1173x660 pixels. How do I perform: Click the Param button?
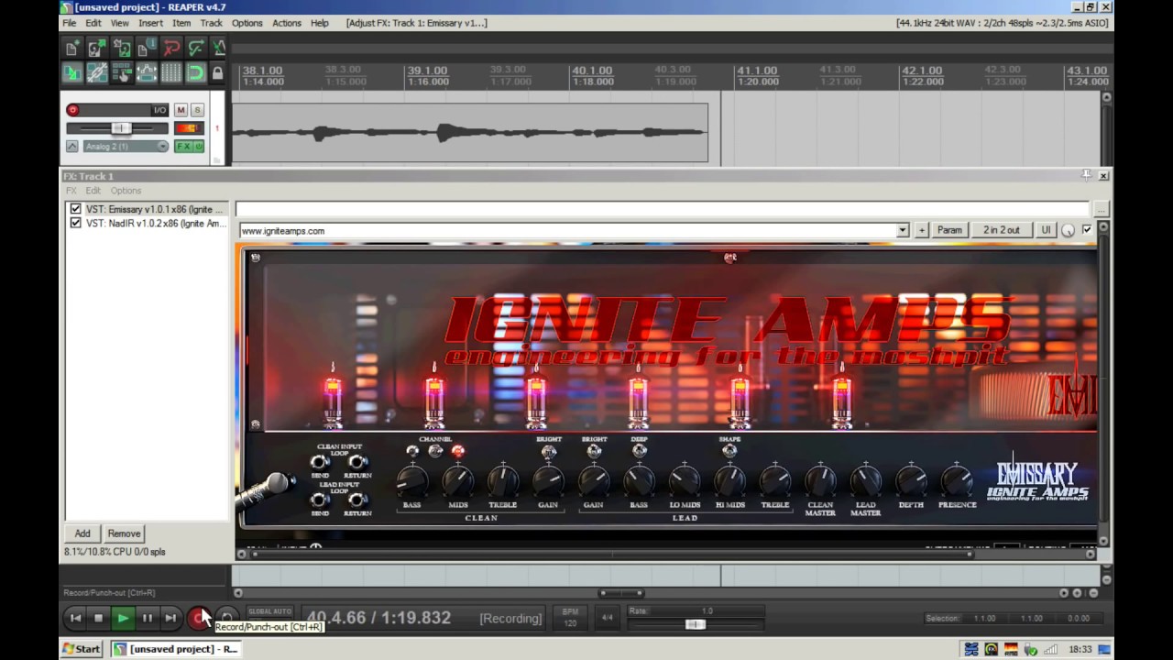click(949, 230)
